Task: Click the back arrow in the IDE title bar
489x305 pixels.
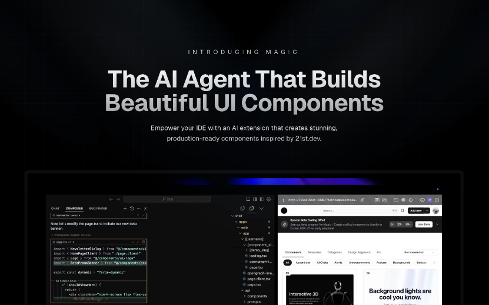Action: coord(111,200)
